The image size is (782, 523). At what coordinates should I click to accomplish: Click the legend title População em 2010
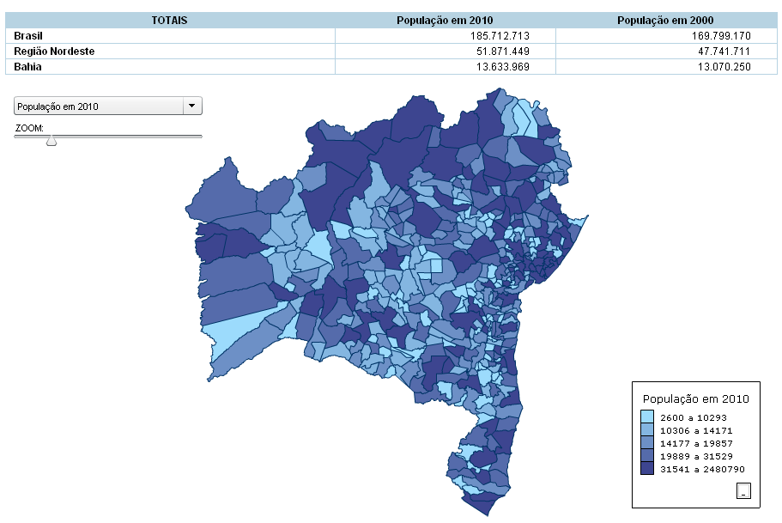[695, 399]
